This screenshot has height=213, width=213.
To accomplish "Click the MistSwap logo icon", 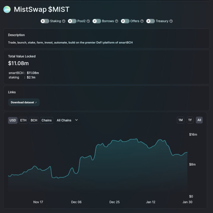I will 7,9.
